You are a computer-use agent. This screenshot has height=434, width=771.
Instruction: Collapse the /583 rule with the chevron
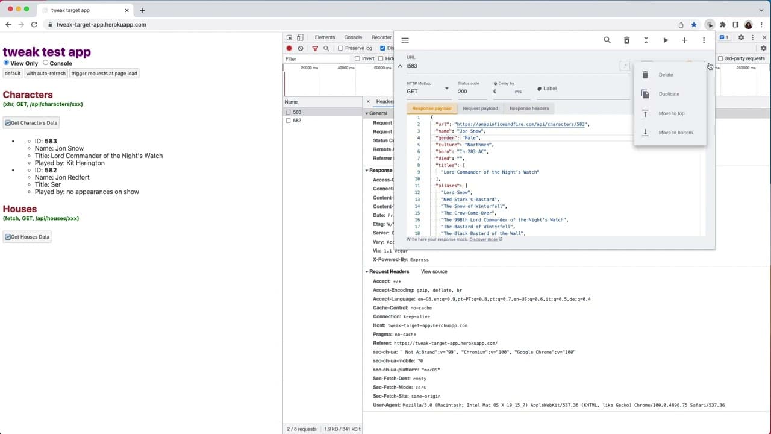pos(400,66)
